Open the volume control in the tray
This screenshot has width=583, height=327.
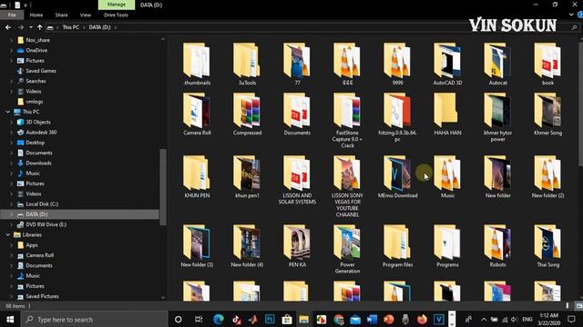pos(514,319)
